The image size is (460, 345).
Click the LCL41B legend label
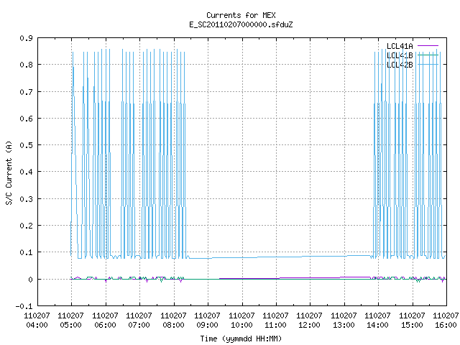pyautogui.click(x=400, y=55)
